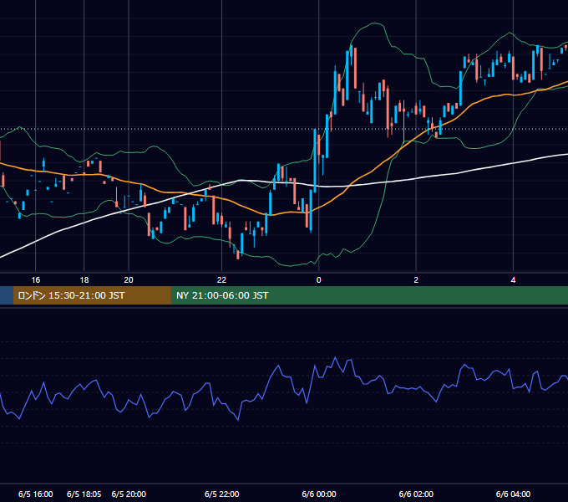Click the blue session segment left of ロンドン
This screenshot has width=568, height=502.
coord(7,295)
